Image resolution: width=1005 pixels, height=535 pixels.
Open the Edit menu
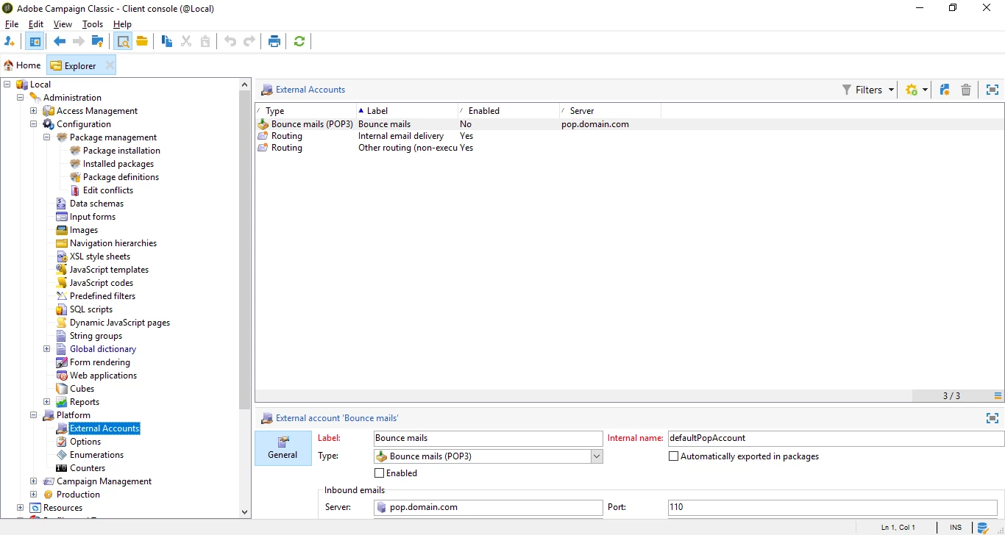(x=36, y=24)
